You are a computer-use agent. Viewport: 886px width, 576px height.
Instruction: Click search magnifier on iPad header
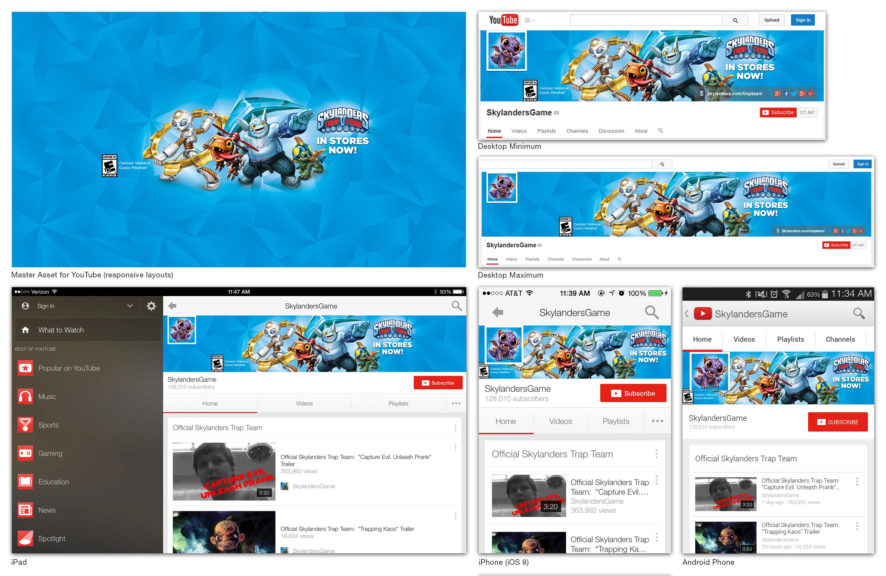click(457, 306)
